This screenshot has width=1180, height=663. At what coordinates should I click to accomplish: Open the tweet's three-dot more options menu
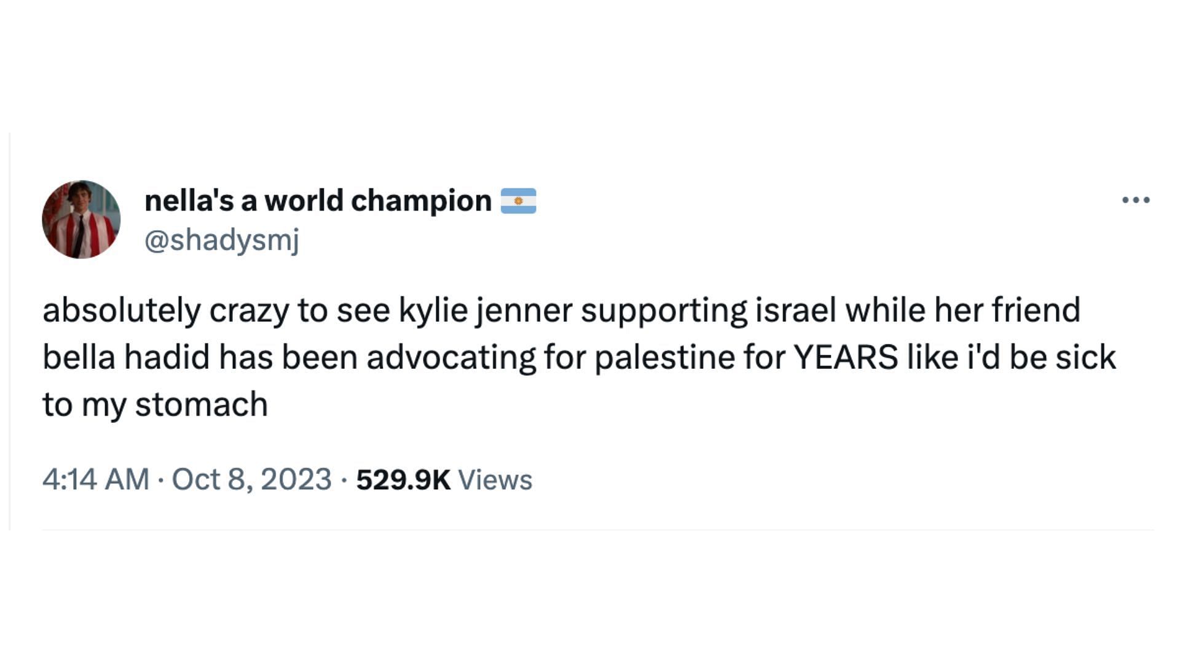point(1135,200)
